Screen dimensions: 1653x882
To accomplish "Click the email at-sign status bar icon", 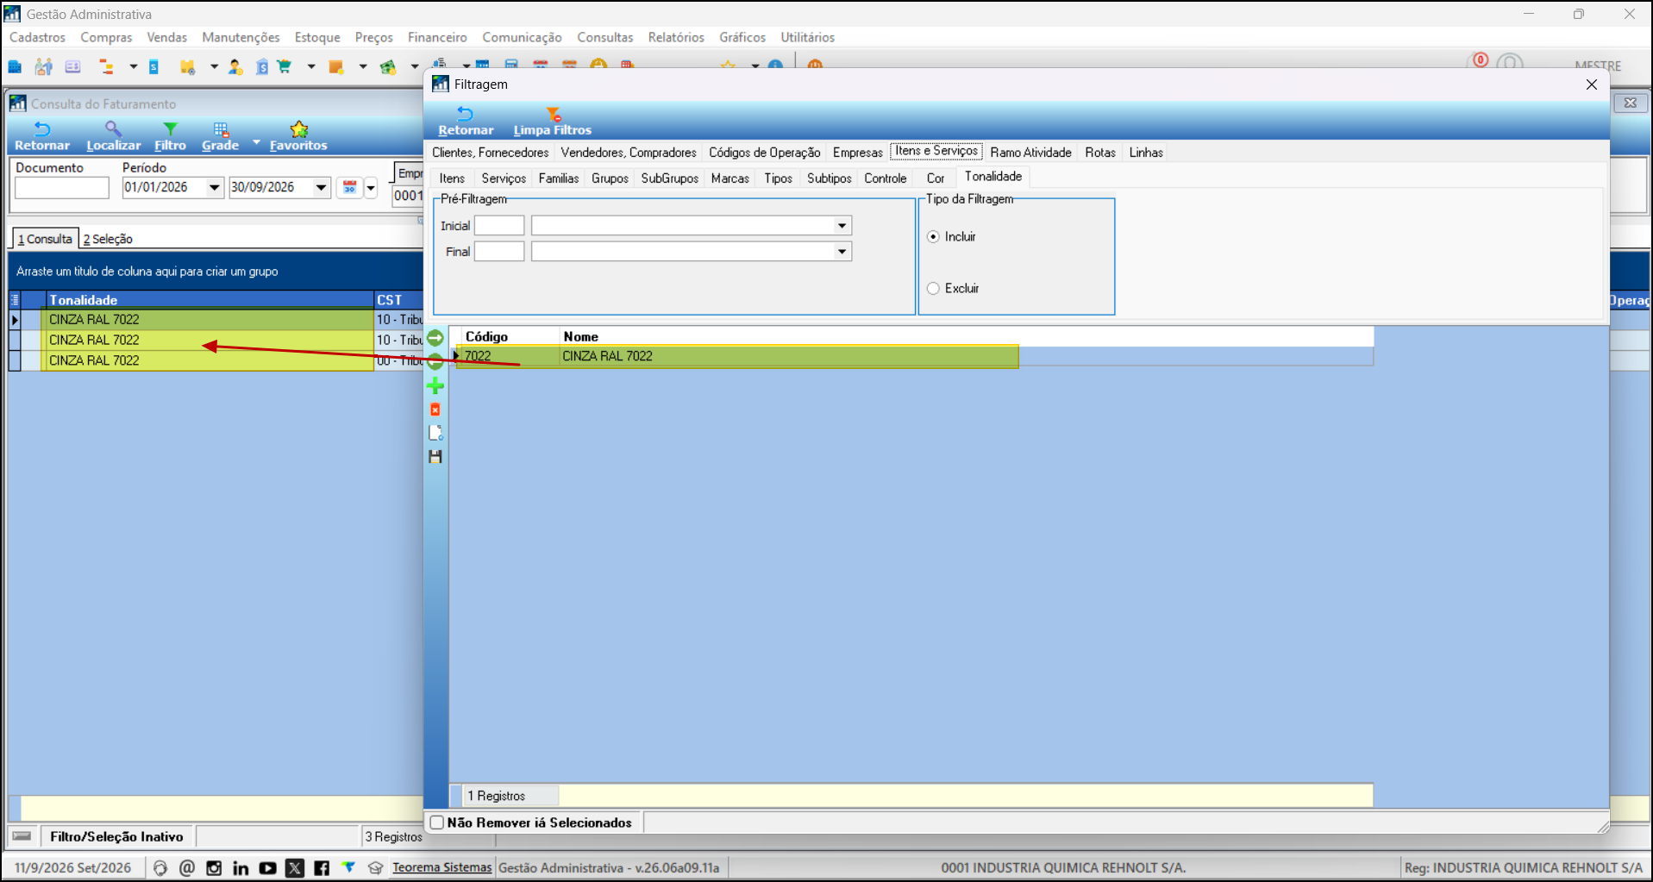I will click(187, 868).
